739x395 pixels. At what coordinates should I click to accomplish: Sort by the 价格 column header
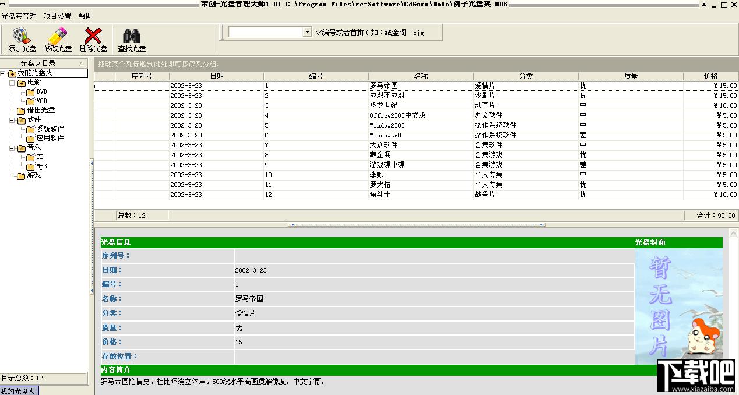[710, 76]
